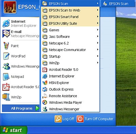Click the WordPad icon in start menu
Viewport: 136px width, 134px height.
(x=6, y=56)
